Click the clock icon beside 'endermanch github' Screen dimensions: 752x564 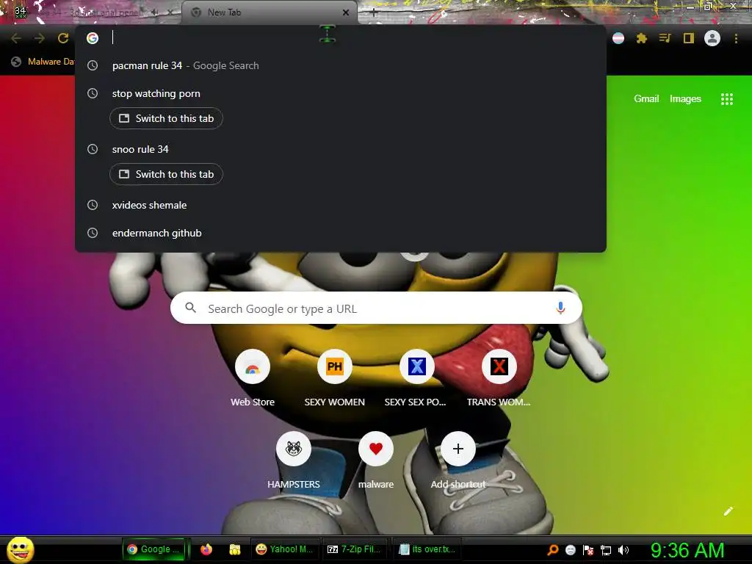point(93,233)
